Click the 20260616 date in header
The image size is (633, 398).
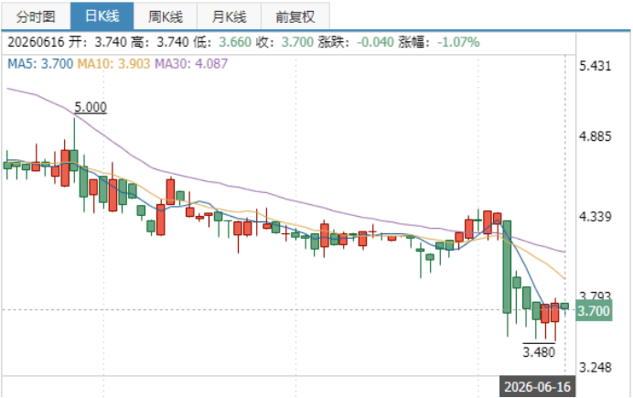point(36,42)
